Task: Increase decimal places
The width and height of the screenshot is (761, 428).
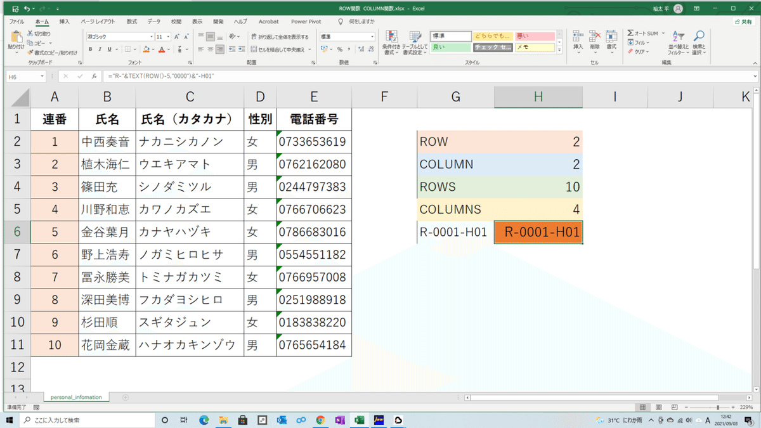Action: click(x=361, y=49)
